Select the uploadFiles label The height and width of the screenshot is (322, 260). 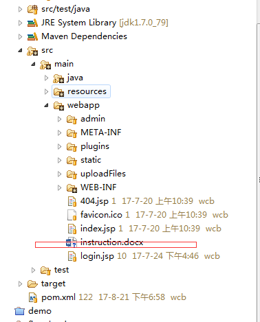[103, 174]
